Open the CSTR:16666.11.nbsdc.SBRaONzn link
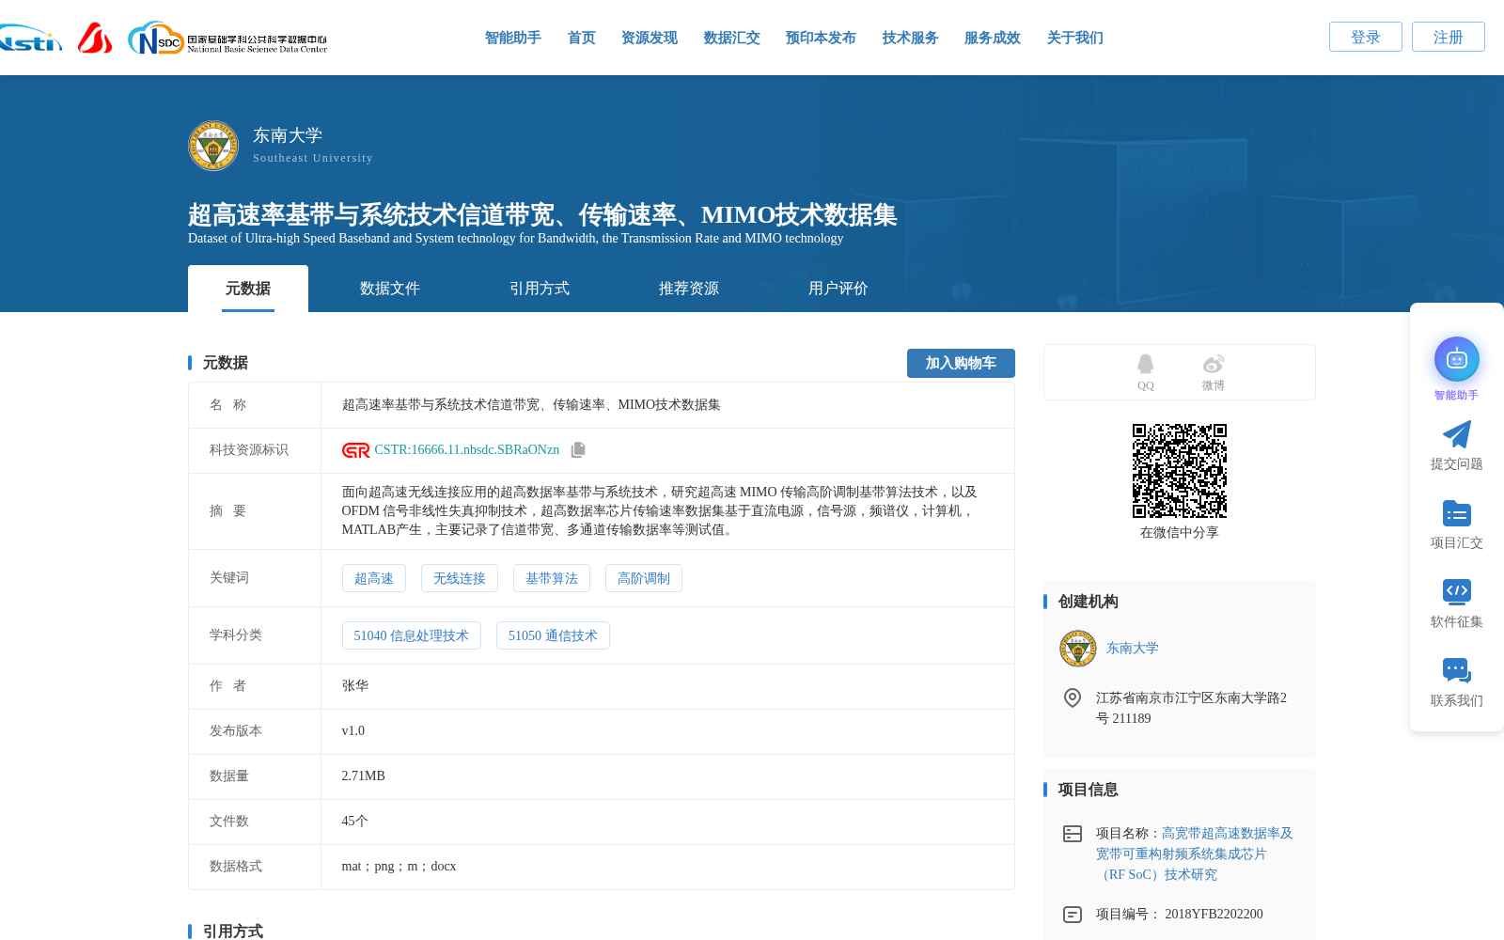Image resolution: width=1504 pixels, height=940 pixels. [x=467, y=450]
